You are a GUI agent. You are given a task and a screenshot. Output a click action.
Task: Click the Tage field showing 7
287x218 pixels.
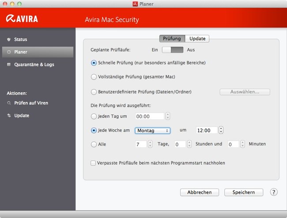[x=140, y=144]
